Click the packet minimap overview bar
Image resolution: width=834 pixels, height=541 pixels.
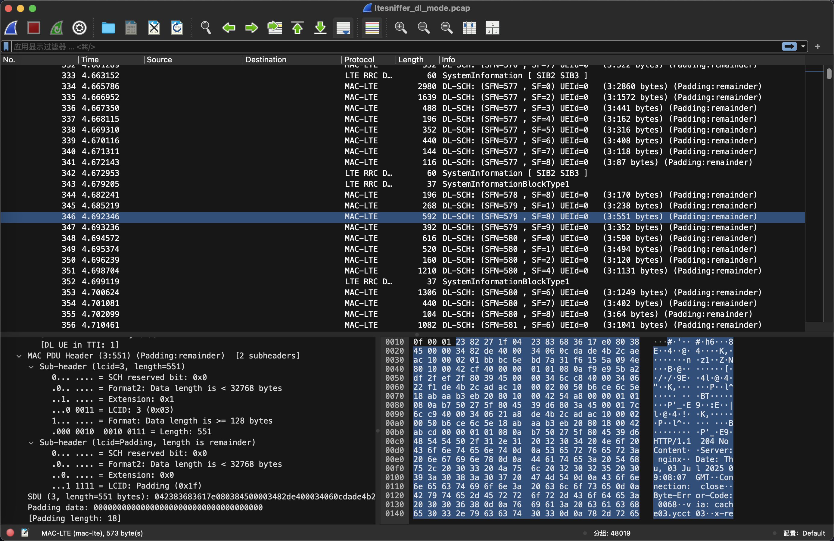click(814, 194)
